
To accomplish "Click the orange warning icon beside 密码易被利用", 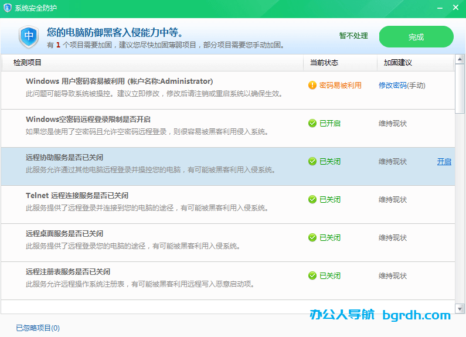I will [x=312, y=86].
